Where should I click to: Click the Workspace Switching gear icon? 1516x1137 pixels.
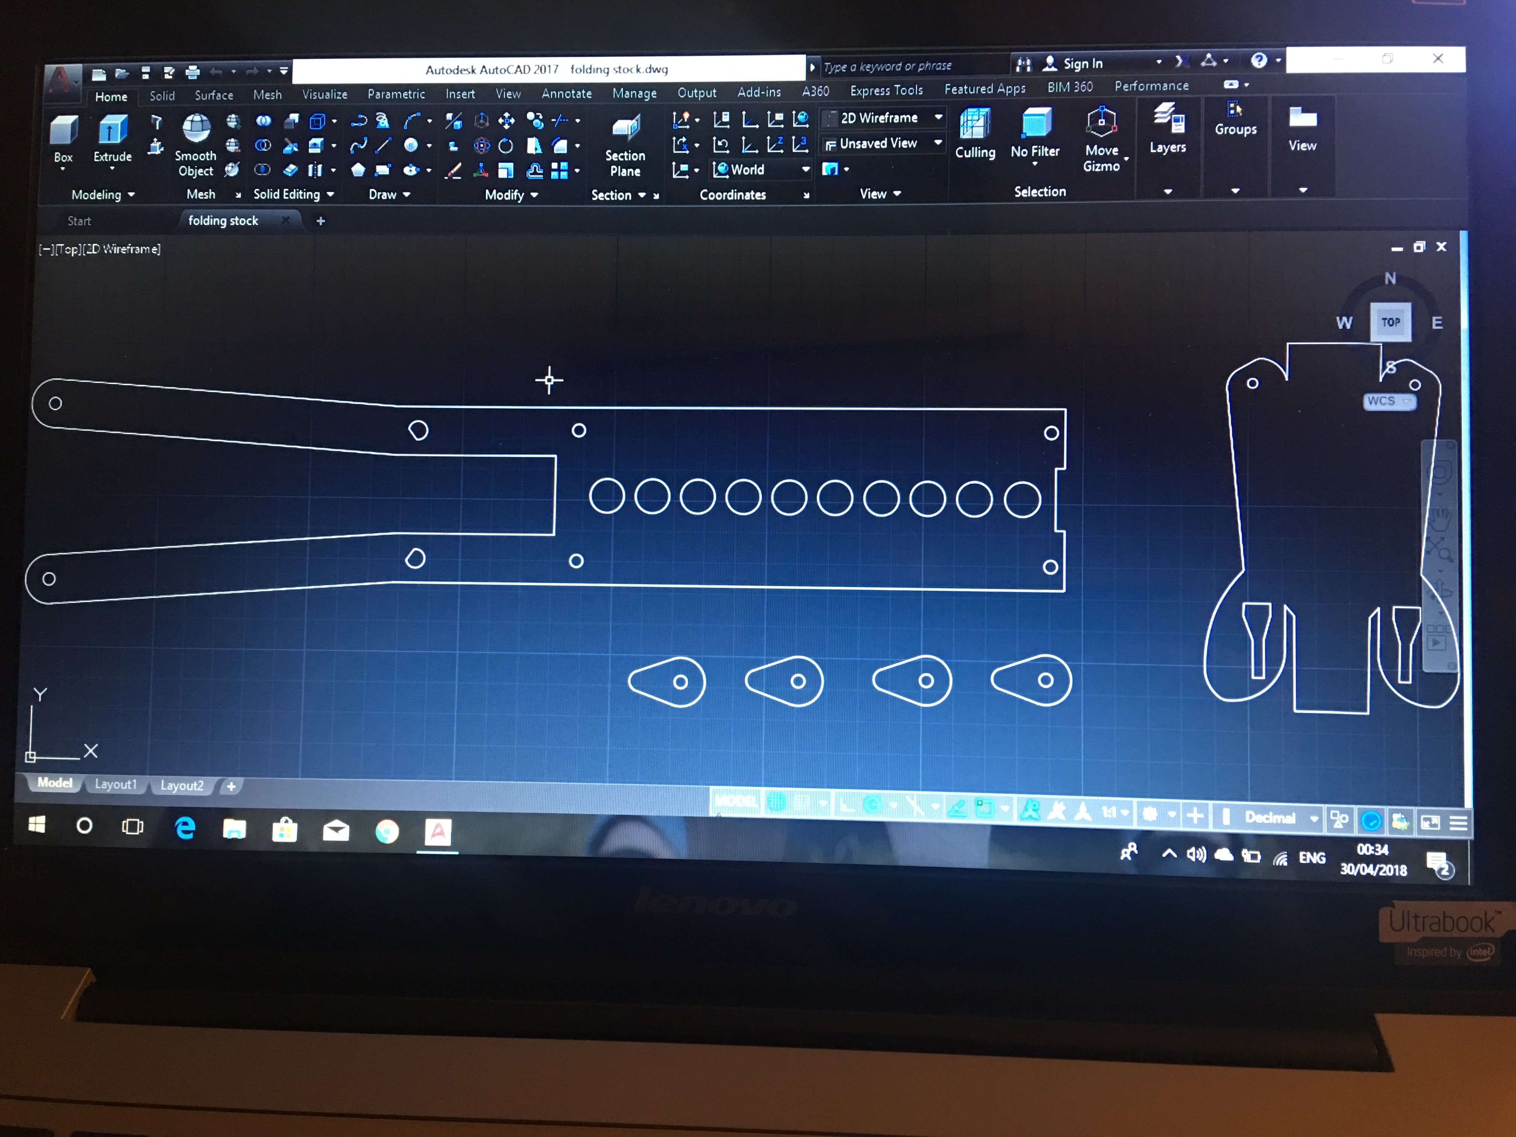coord(1151,814)
